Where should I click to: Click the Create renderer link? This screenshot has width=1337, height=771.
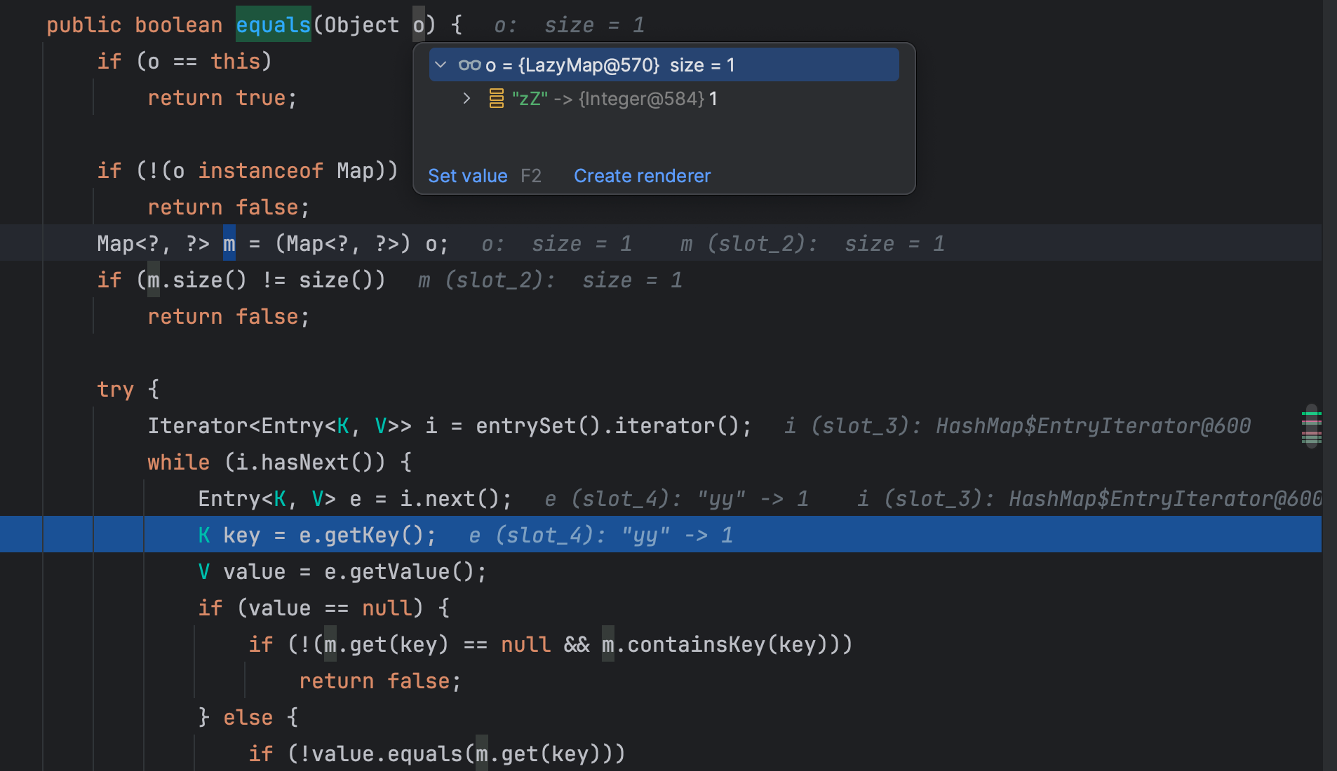(642, 176)
